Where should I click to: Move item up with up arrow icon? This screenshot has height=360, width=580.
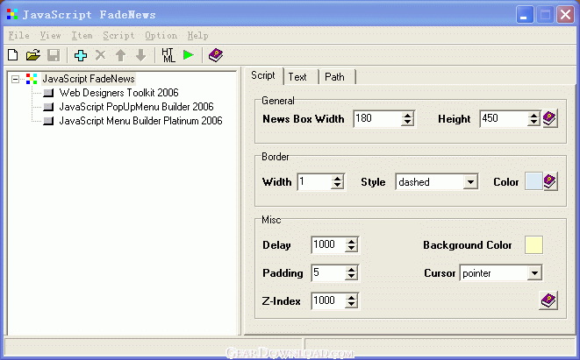[x=120, y=55]
